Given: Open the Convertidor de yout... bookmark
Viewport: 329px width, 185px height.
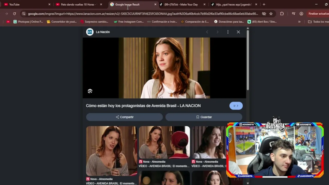Looking at the screenshot, I should click(x=62, y=22).
